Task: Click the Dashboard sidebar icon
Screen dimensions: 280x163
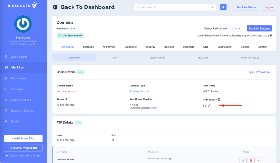Action: coord(6,57)
